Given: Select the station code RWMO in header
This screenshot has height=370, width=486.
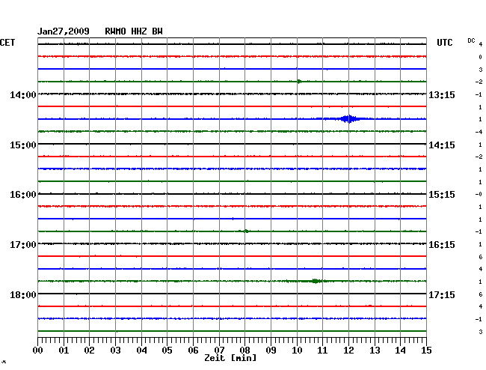Looking at the screenshot, I should click(115, 31).
